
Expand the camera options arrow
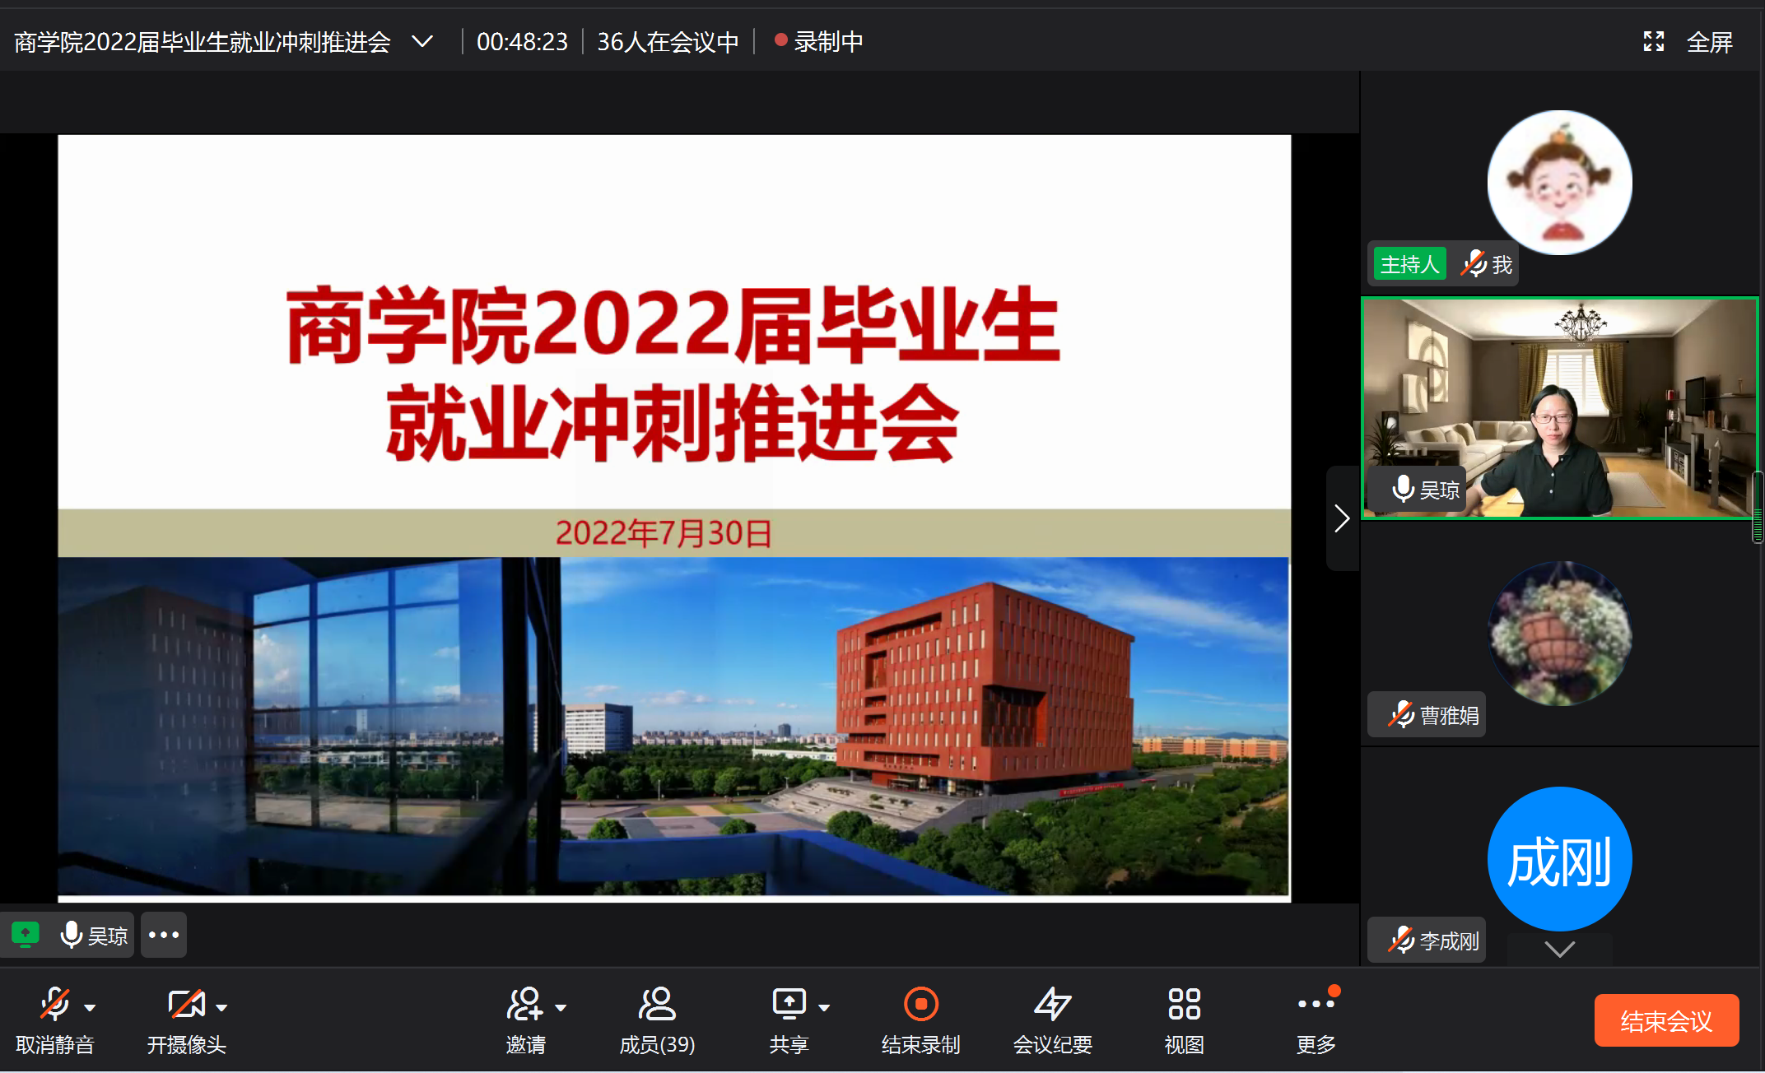tap(221, 1008)
